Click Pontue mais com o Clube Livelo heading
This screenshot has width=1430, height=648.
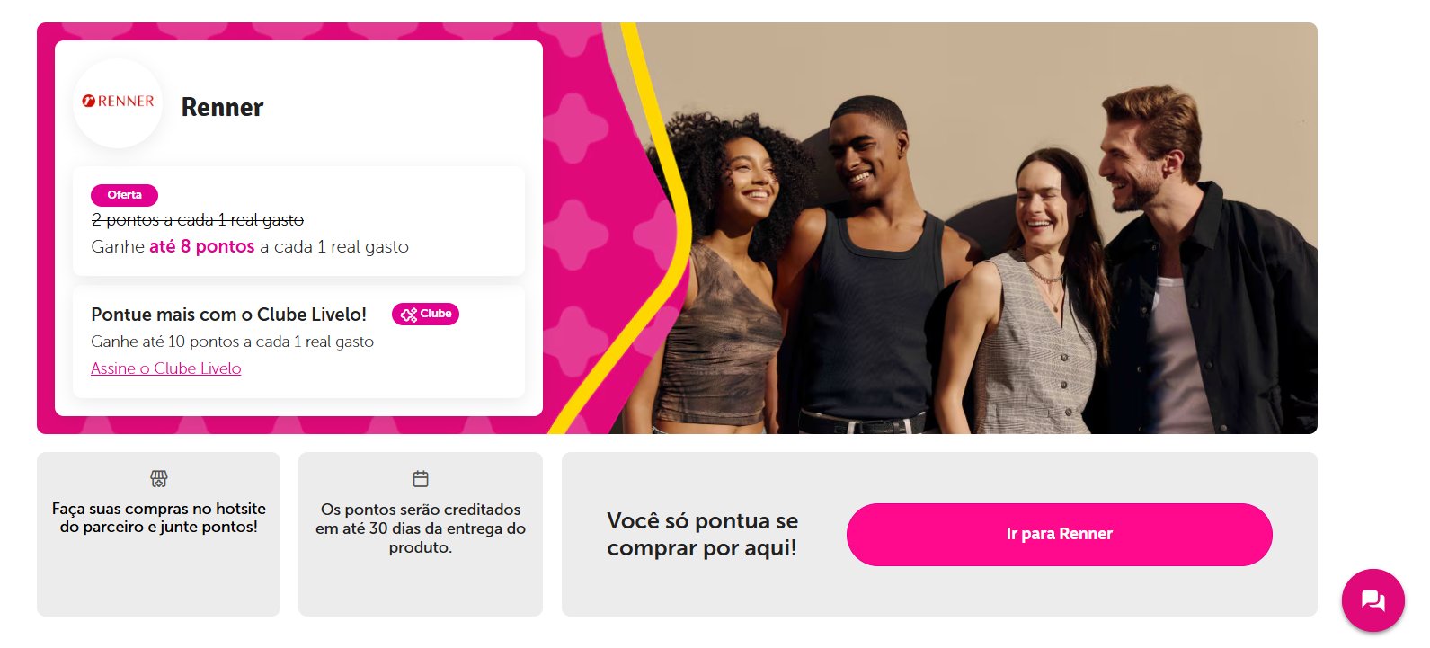[x=229, y=315]
